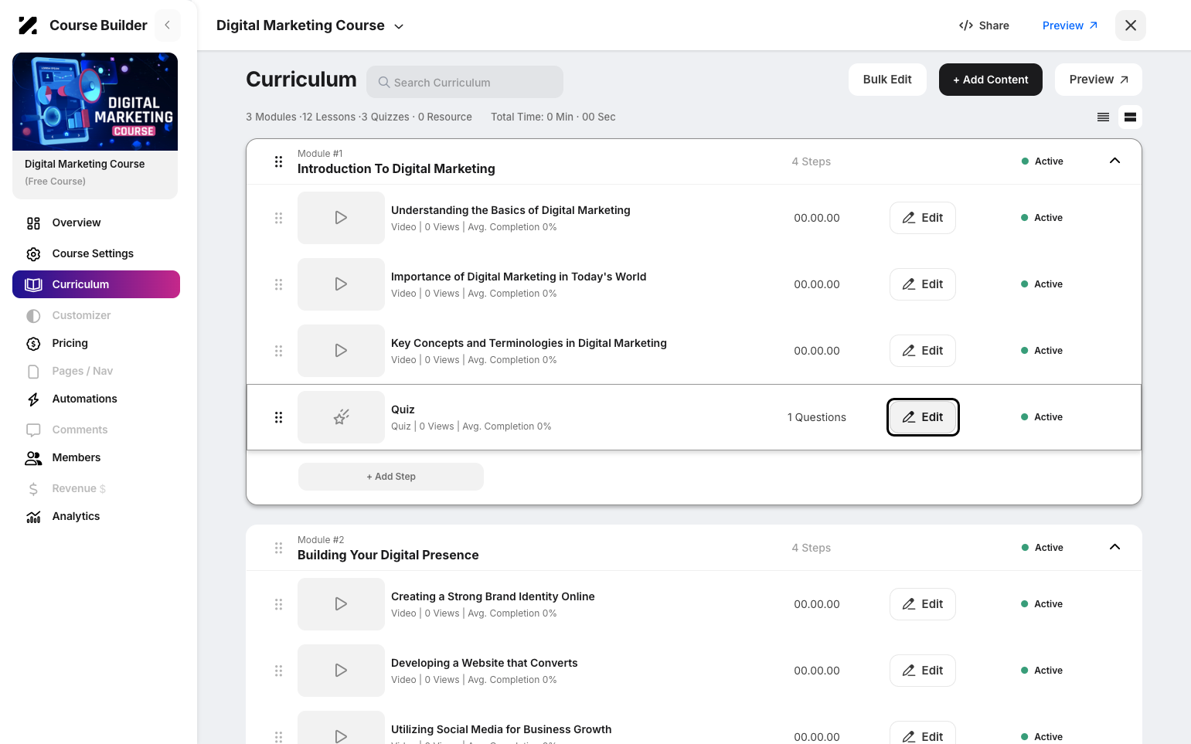Click the Course Builder logo icon

pyautogui.click(x=28, y=25)
